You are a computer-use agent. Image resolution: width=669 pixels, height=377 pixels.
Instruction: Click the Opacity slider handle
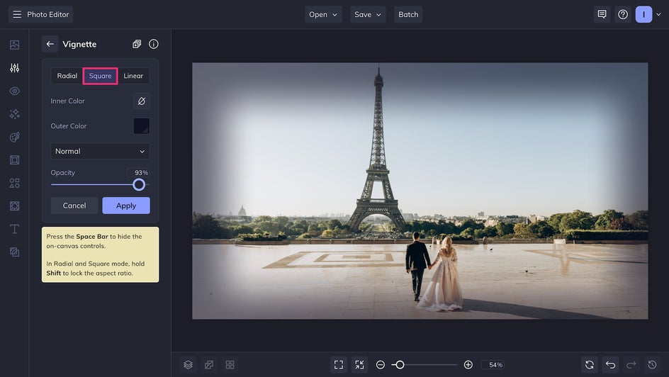139,185
